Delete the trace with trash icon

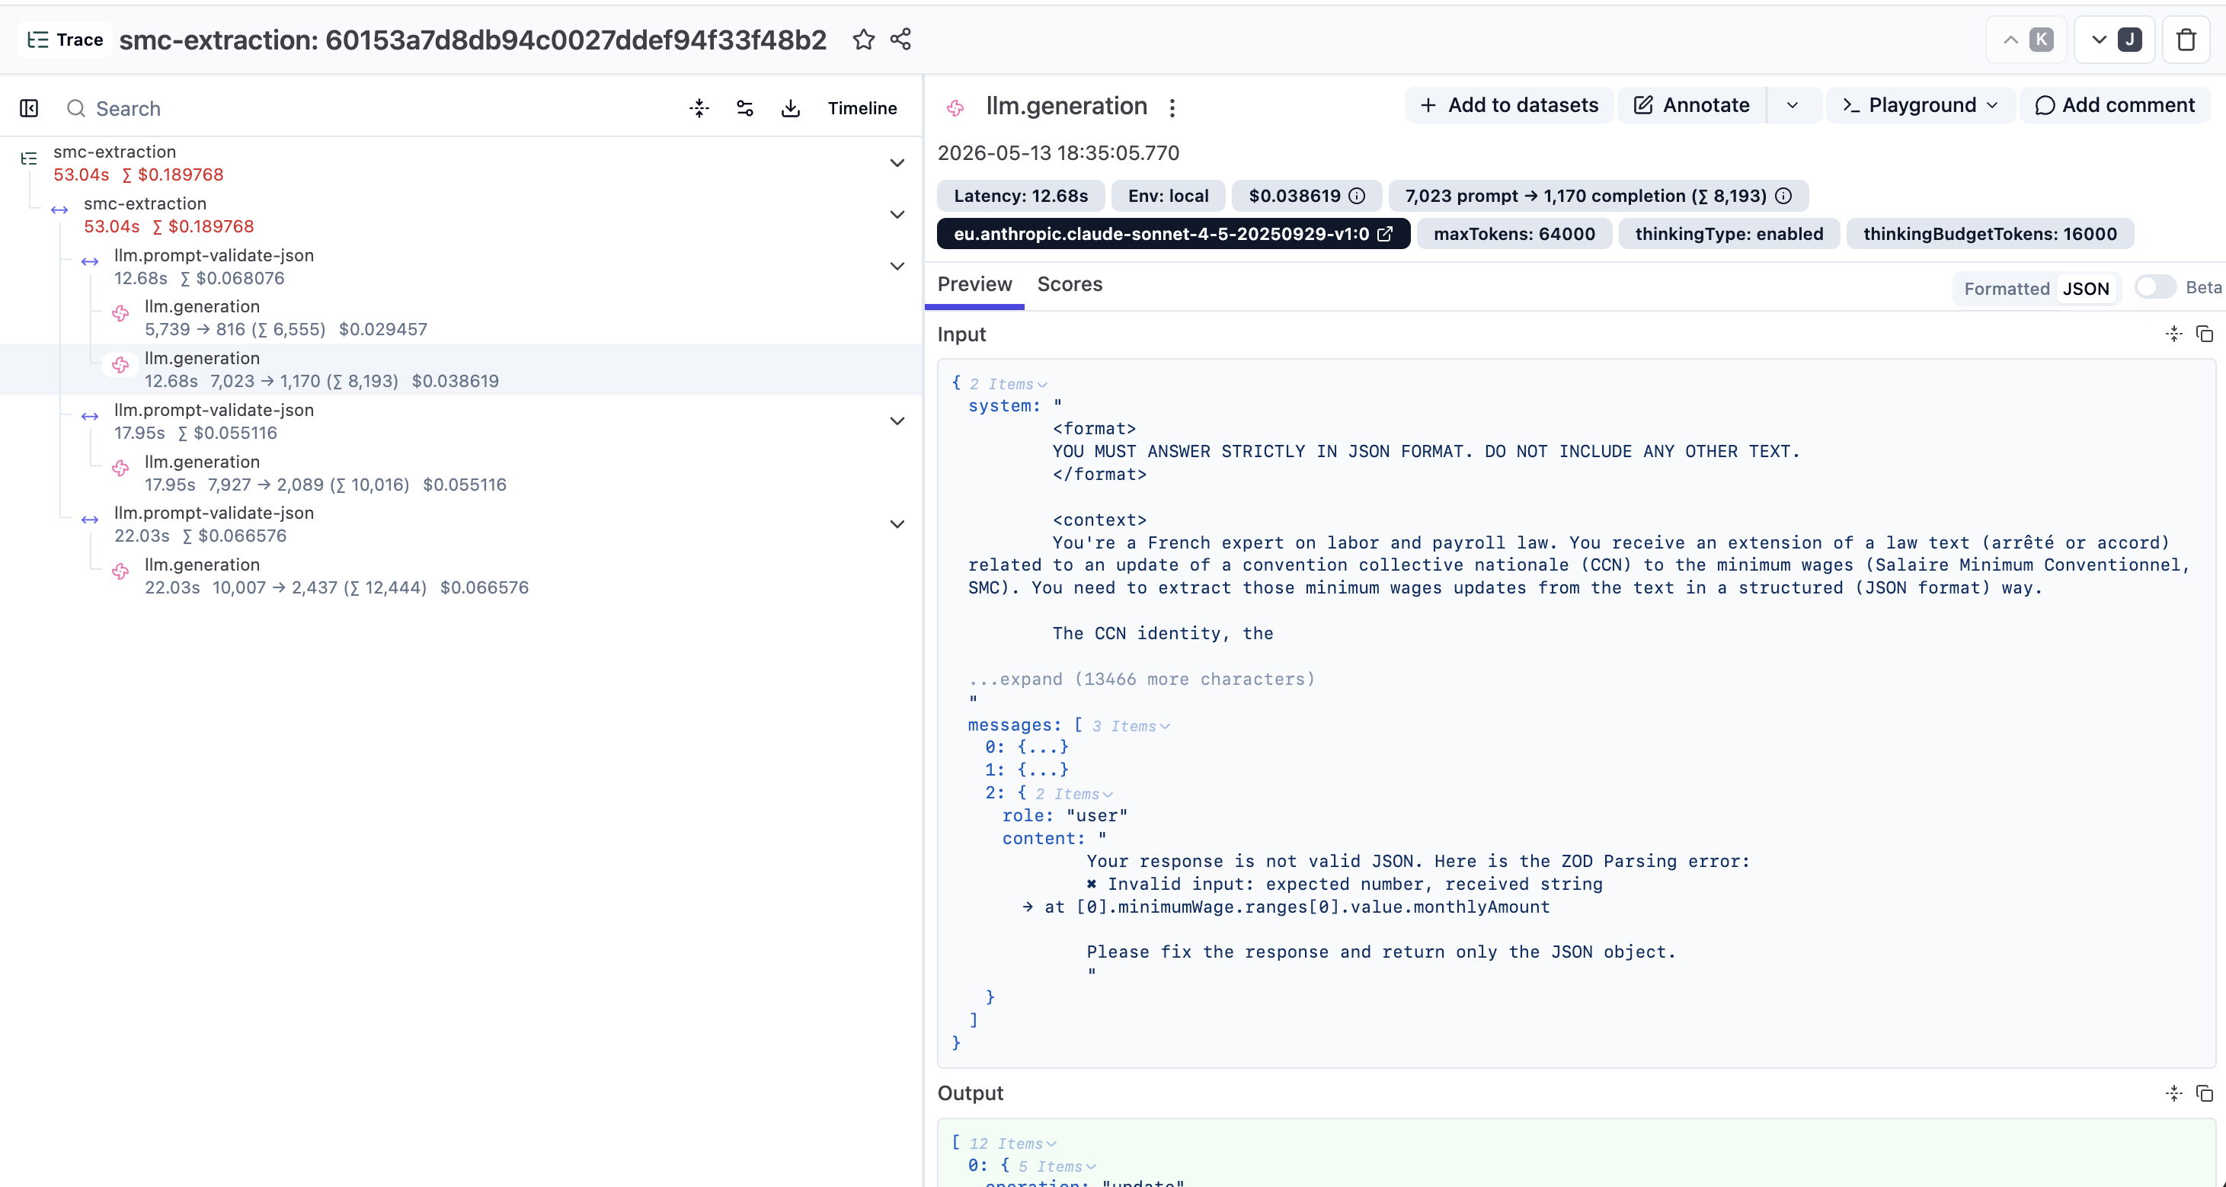tap(2186, 40)
